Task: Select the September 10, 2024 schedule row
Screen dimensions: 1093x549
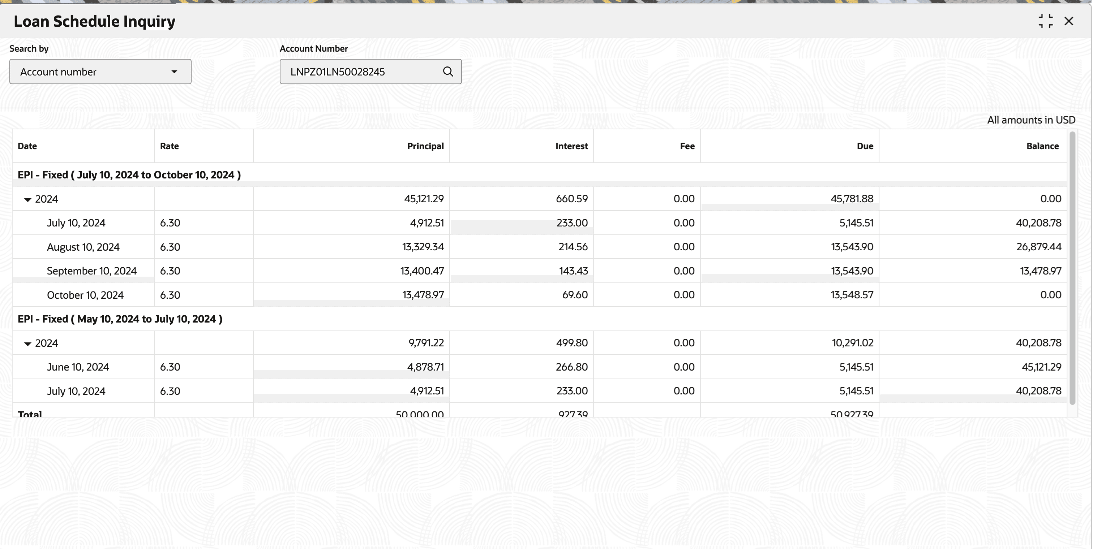Action: (x=92, y=271)
